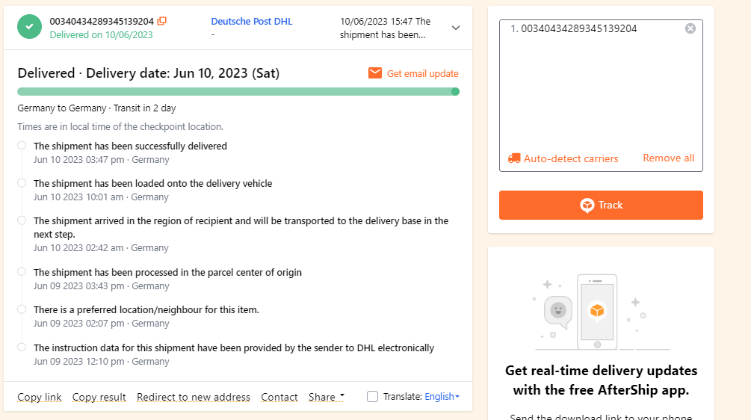This screenshot has width=751, height=420.
Task: Click Redirect to new address
Action: [194, 397]
